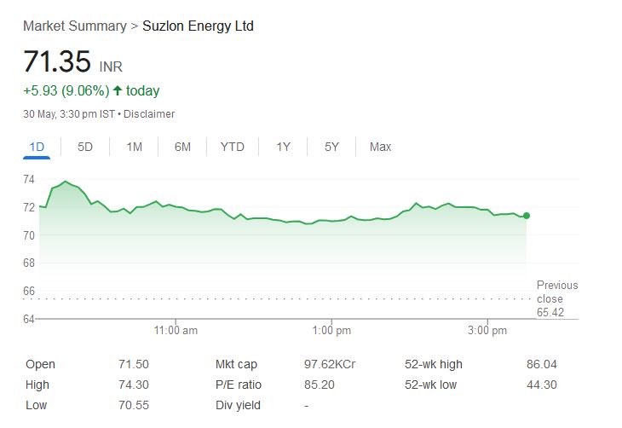Click the green up arrow icon
622x428 pixels.
click(117, 90)
